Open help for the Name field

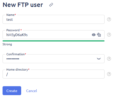109,19
